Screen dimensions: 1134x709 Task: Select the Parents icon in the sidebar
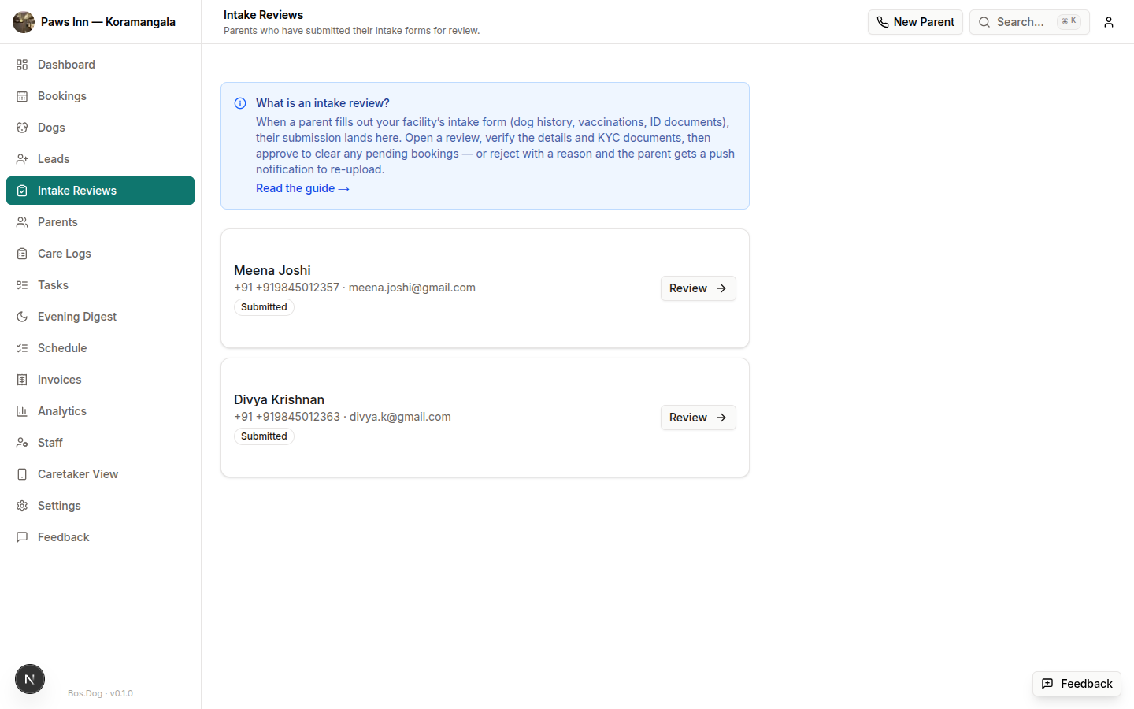[x=21, y=221]
